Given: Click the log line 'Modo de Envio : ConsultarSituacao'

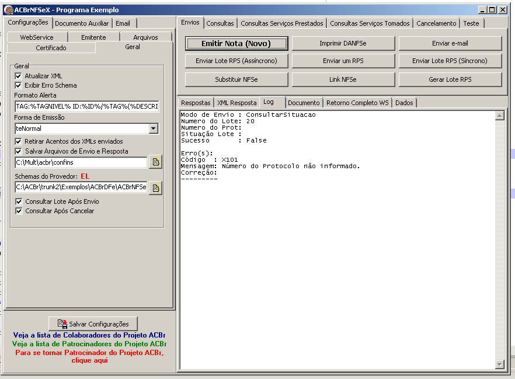Looking at the screenshot, I should (248, 114).
